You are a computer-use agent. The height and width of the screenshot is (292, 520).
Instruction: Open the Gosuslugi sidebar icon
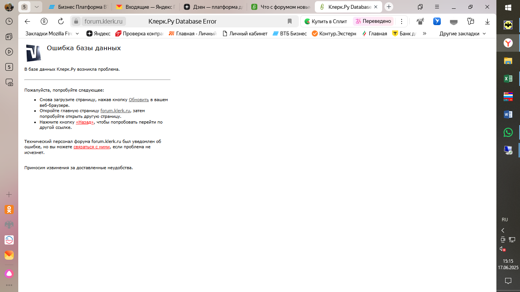coord(9,240)
